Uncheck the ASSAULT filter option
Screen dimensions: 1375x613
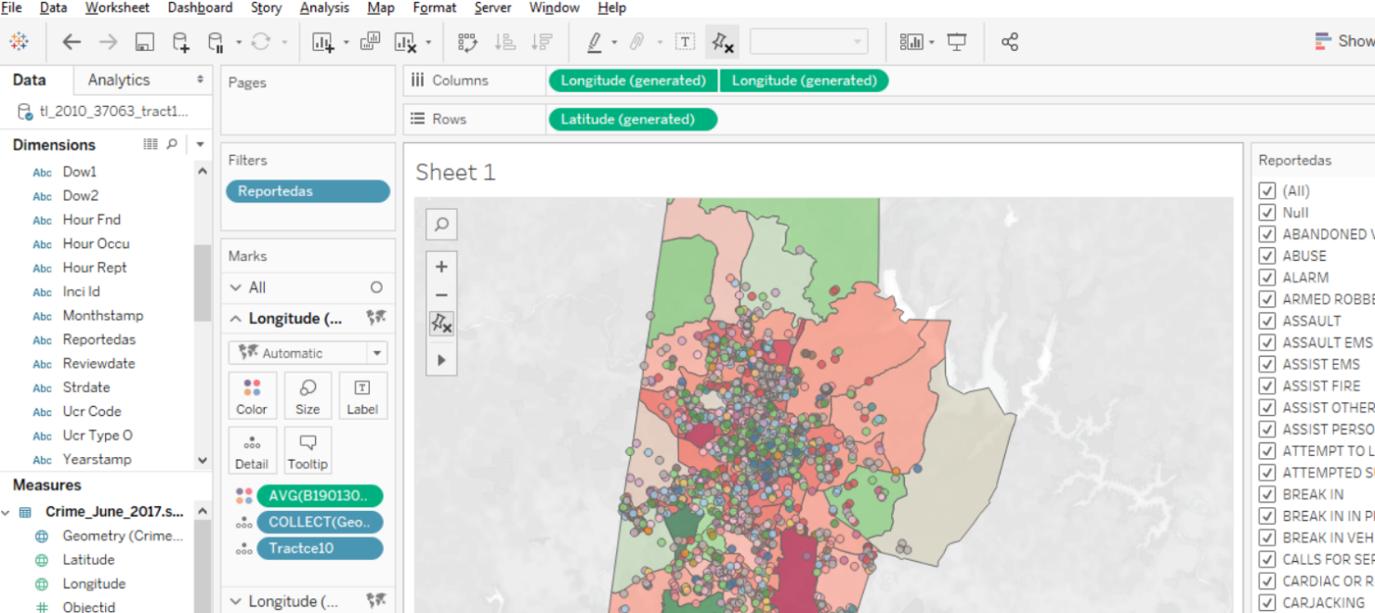(1269, 320)
